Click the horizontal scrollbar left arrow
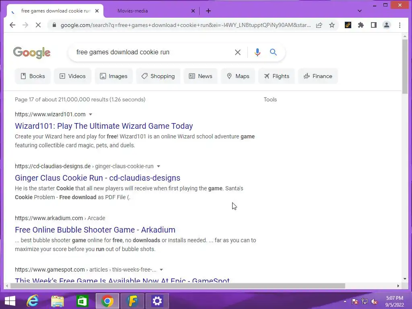This screenshot has height=309, width=412. click(x=7, y=286)
